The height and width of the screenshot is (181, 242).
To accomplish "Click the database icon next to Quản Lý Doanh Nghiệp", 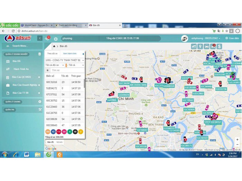I will pyautogui.click(x=39, y=54).
